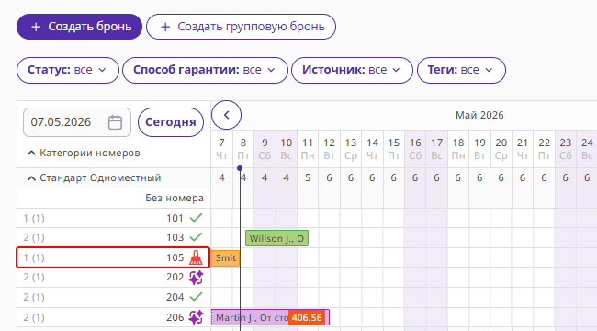597x331 pixels.
Task: Click Создать групповую бронь button
Action: [x=241, y=27]
